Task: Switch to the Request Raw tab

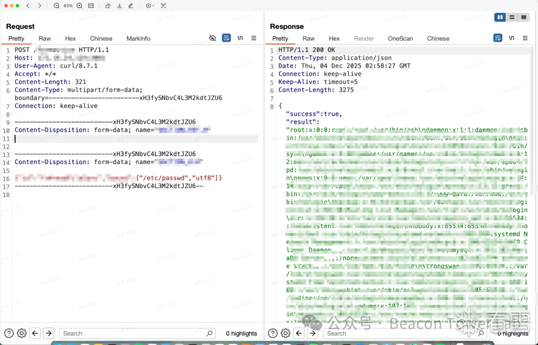Action: click(x=45, y=39)
